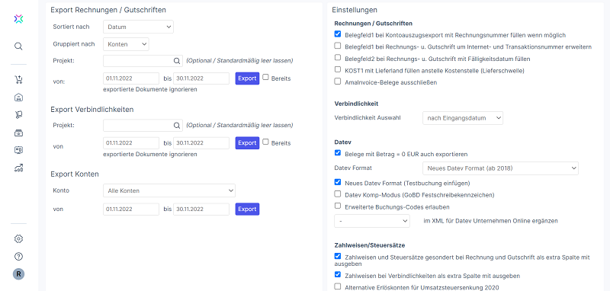Check 'Bereits exportierte' in Verbindlichkeiten export
Image resolution: width=610 pixels, height=291 pixels.
coord(265,142)
